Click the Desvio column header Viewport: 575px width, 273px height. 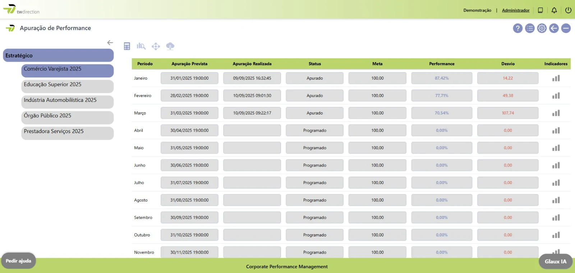pyautogui.click(x=508, y=64)
